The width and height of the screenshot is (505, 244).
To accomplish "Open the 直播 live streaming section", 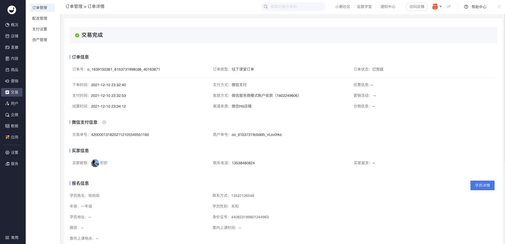I will 12,47.
